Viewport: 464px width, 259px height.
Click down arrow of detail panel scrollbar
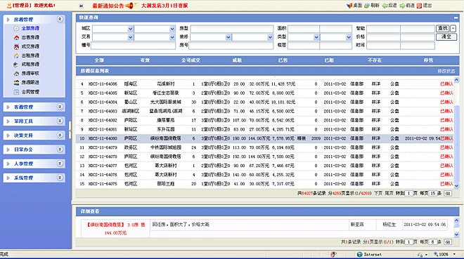click(456, 234)
